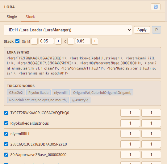Edit the Str M step value field
The height and width of the screenshot is (164, 167).
pyautogui.click(x=46, y=41)
